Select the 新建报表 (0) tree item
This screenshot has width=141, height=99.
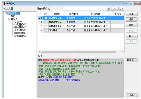pyautogui.click(x=20, y=30)
